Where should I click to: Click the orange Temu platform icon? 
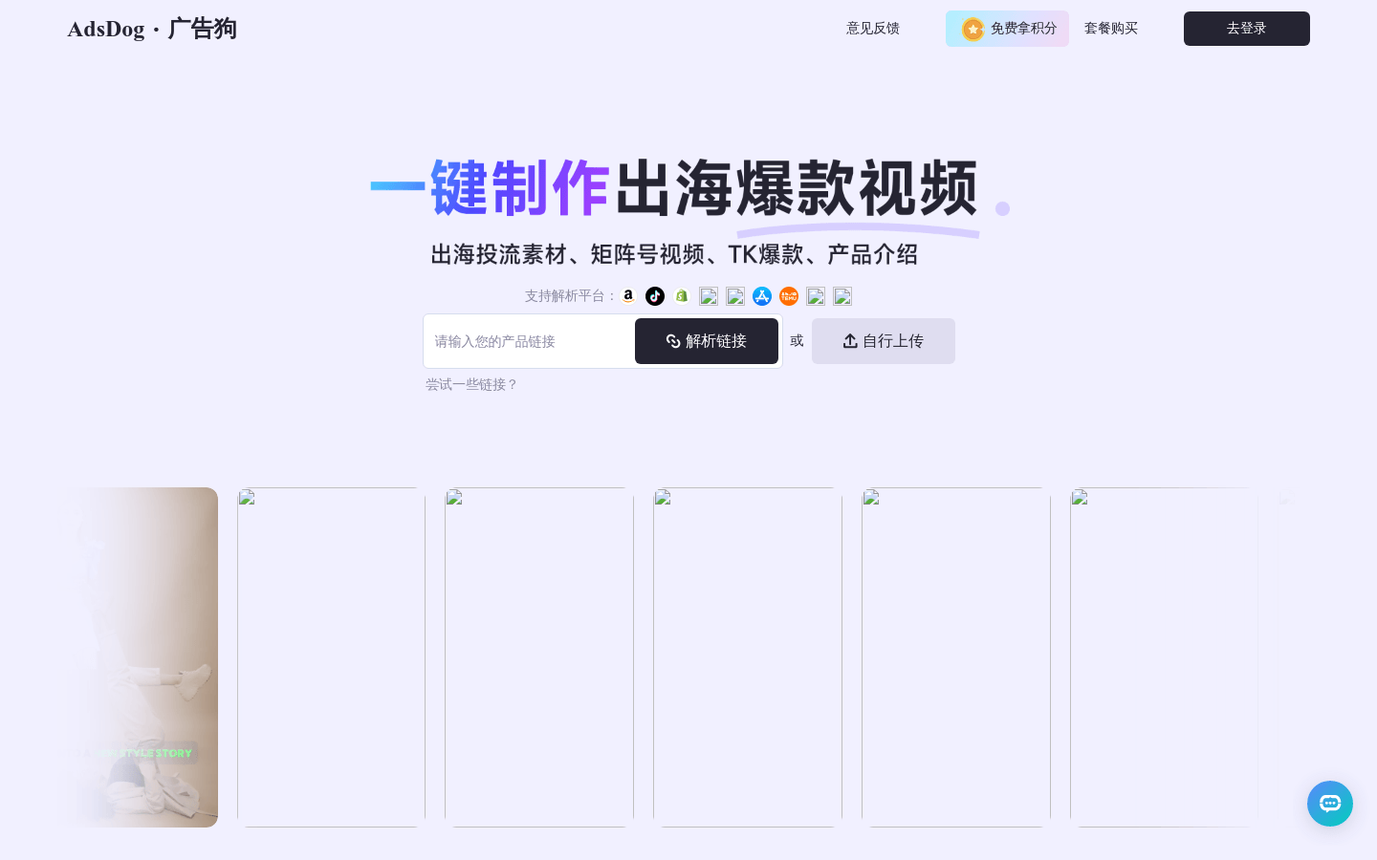click(789, 296)
